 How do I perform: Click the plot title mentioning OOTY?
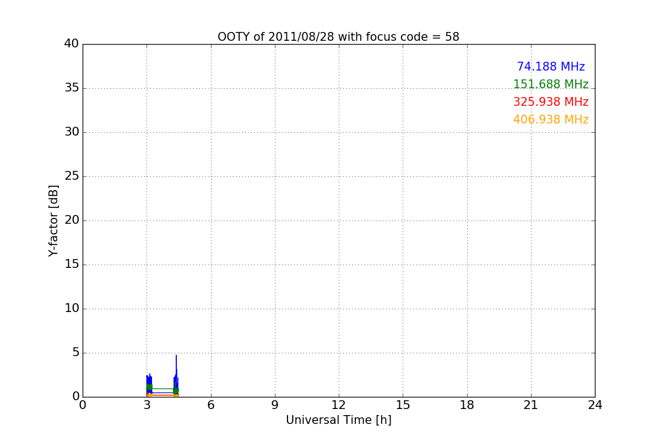338,37
